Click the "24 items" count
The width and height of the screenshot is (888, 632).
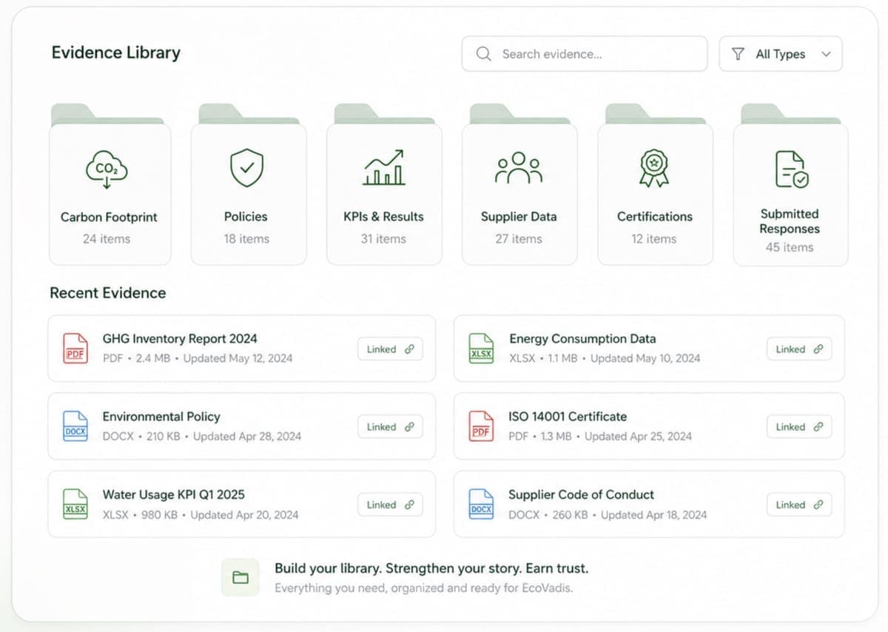(107, 239)
